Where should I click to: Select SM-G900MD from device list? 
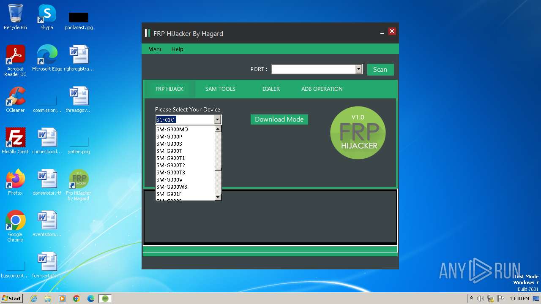[x=185, y=129]
